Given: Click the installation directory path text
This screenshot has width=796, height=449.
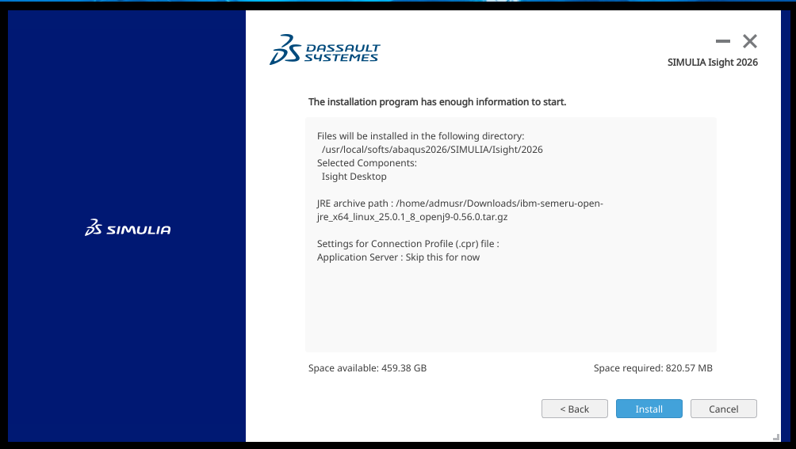Looking at the screenshot, I should (432, 150).
